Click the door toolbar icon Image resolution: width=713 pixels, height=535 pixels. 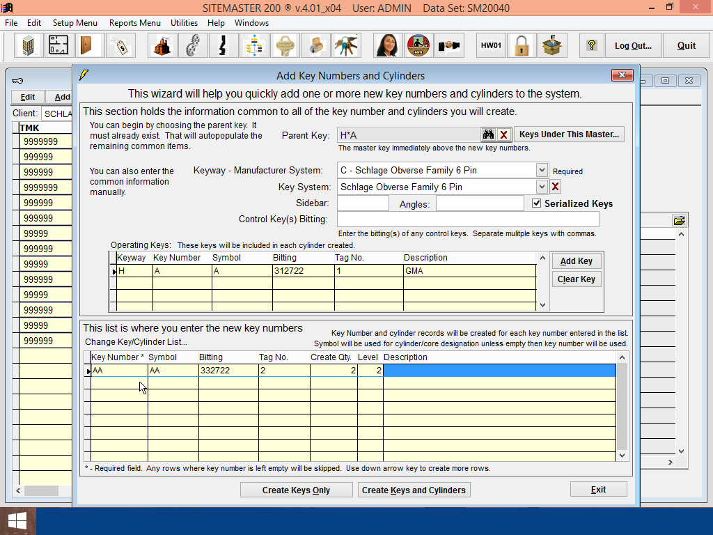click(x=90, y=45)
